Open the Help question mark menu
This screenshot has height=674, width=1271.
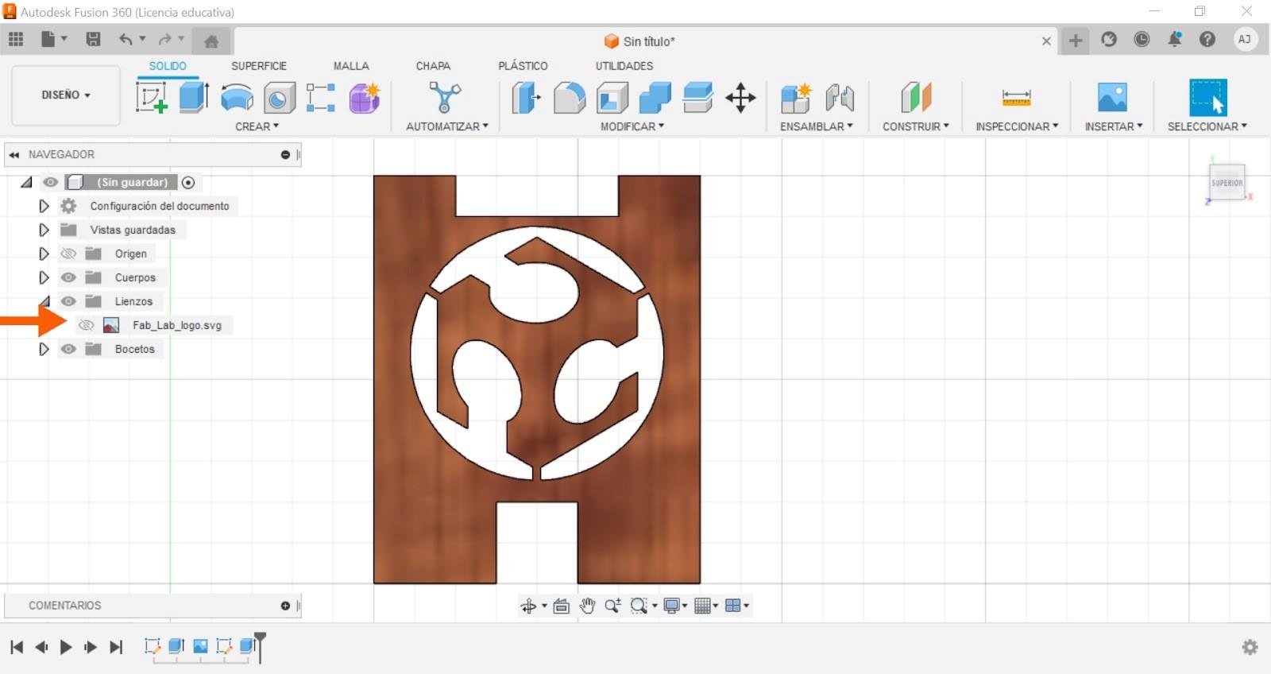click(1207, 39)
